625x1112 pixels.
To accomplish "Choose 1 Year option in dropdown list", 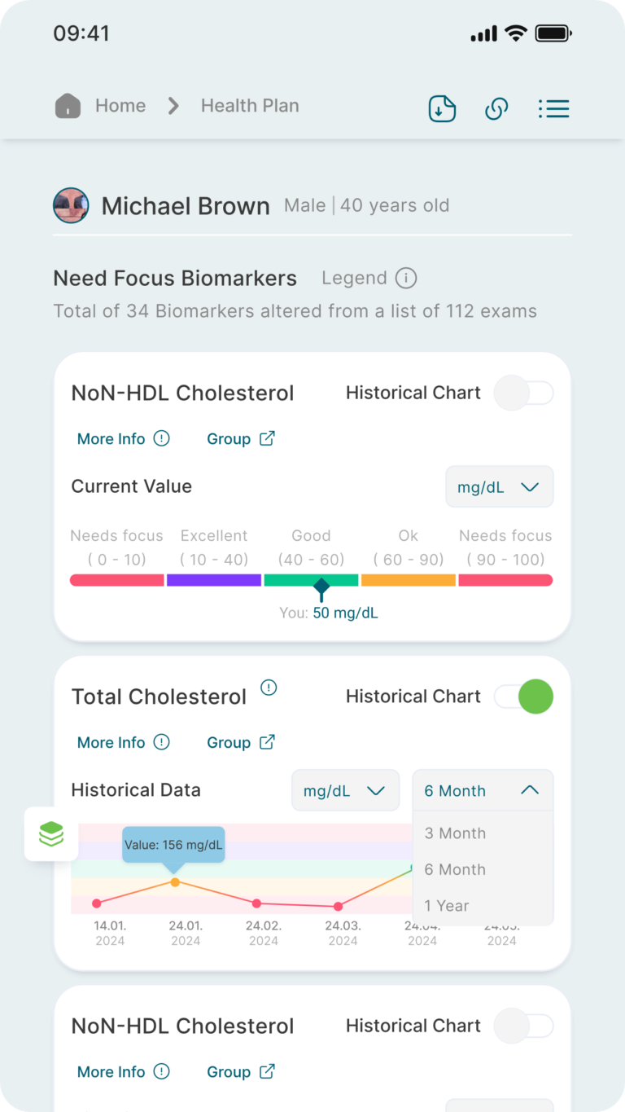I will (447, 906).
